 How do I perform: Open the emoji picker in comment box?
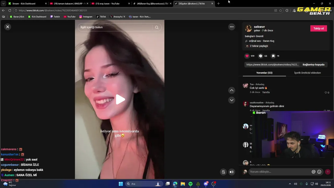[x=319, y=172]
